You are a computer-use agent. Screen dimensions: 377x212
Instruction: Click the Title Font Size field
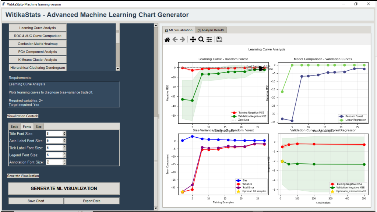click(x=54, y=134)
